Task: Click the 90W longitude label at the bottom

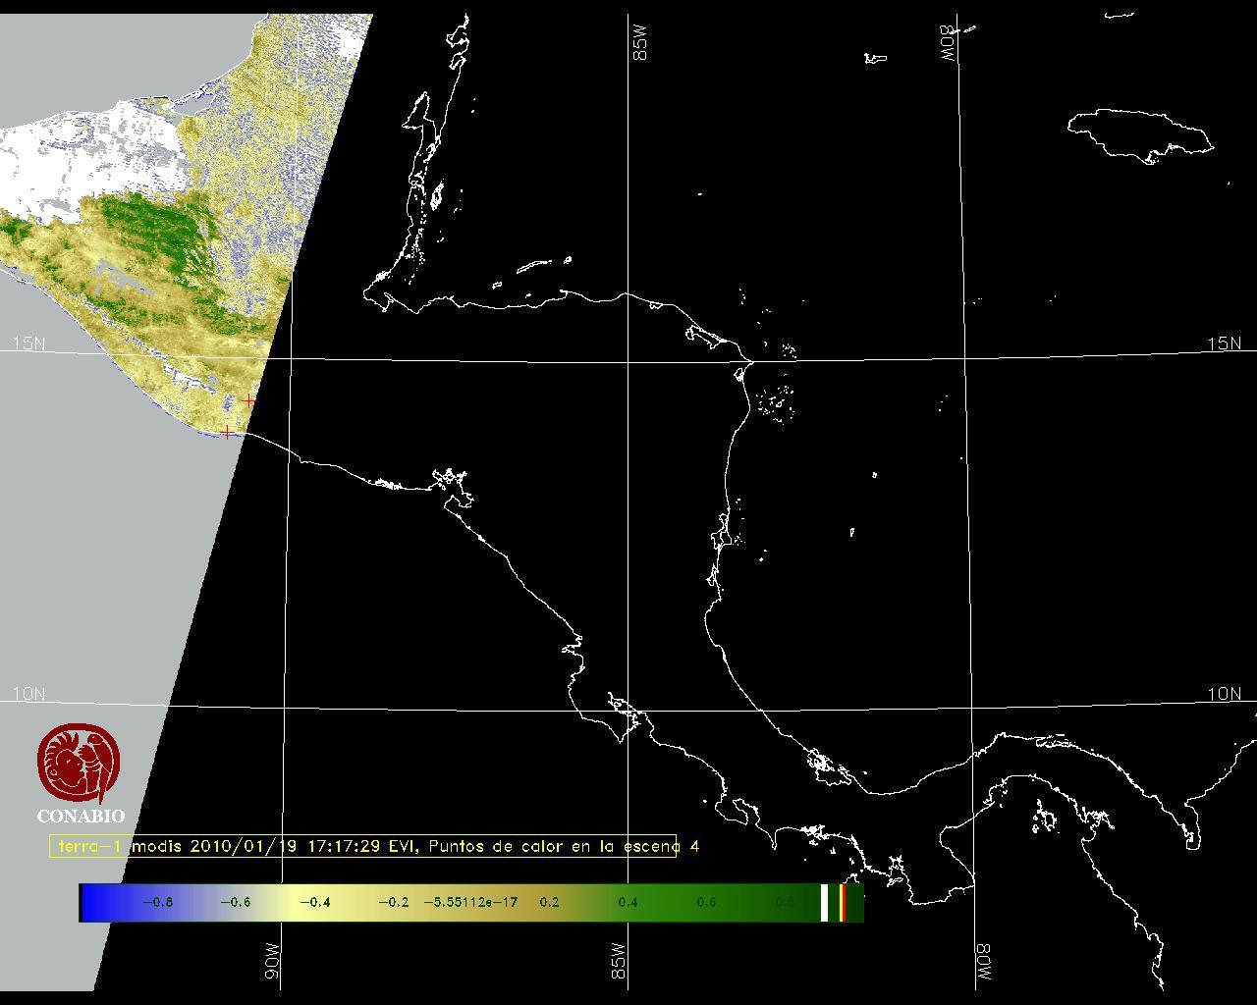Action: pos(272,960)
